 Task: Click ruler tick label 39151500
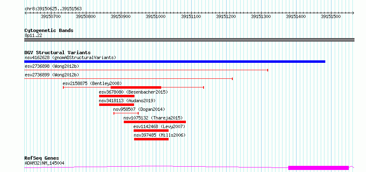(x=331, y=16)
